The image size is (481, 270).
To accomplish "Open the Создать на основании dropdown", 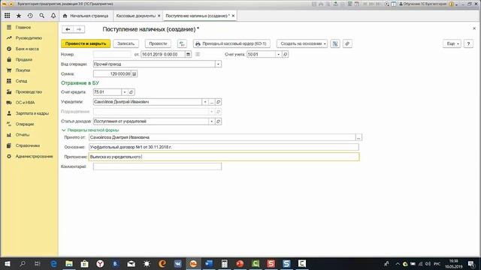I will click(x=302, y=43).
